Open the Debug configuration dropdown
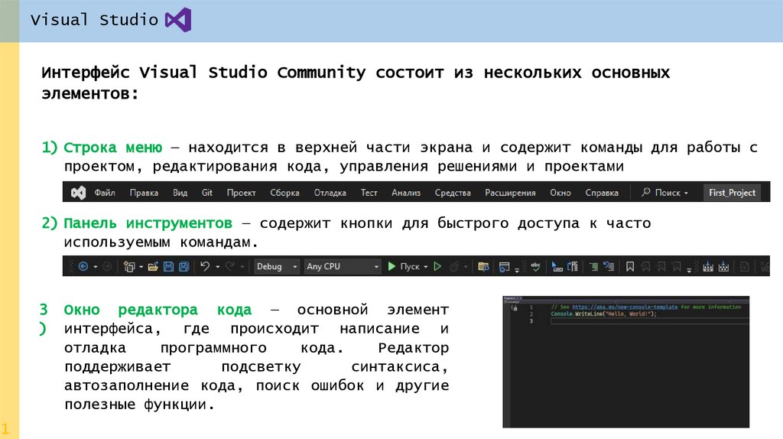 pyautogui.click(x=276, y=267)
